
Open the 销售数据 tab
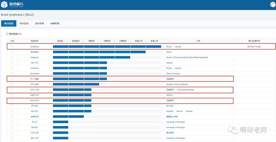pos(55,23)
